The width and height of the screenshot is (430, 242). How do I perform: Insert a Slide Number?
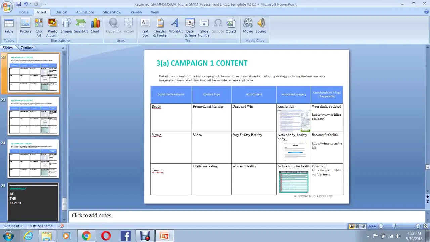tap(204, 28)
